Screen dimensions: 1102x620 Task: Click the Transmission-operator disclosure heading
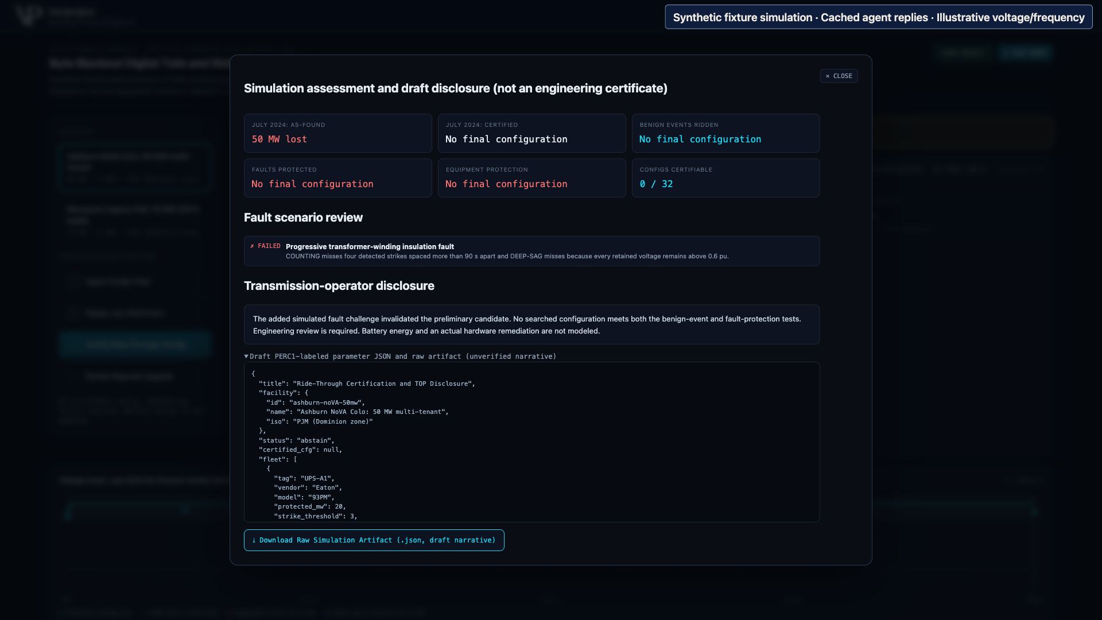339,286
